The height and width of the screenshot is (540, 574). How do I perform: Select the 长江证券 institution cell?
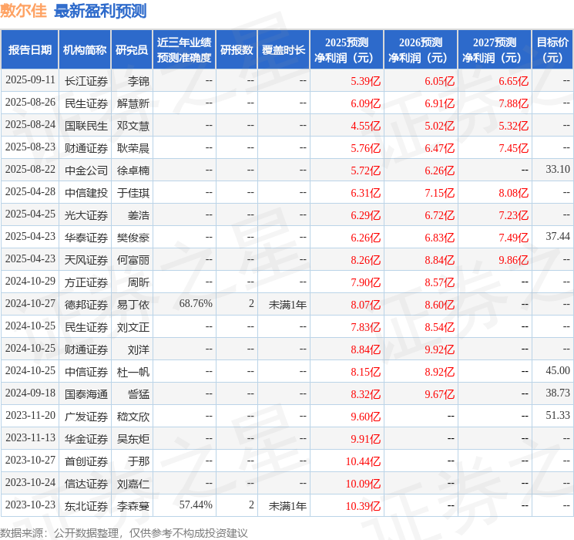pyautogui.click(x=86, y=81)
